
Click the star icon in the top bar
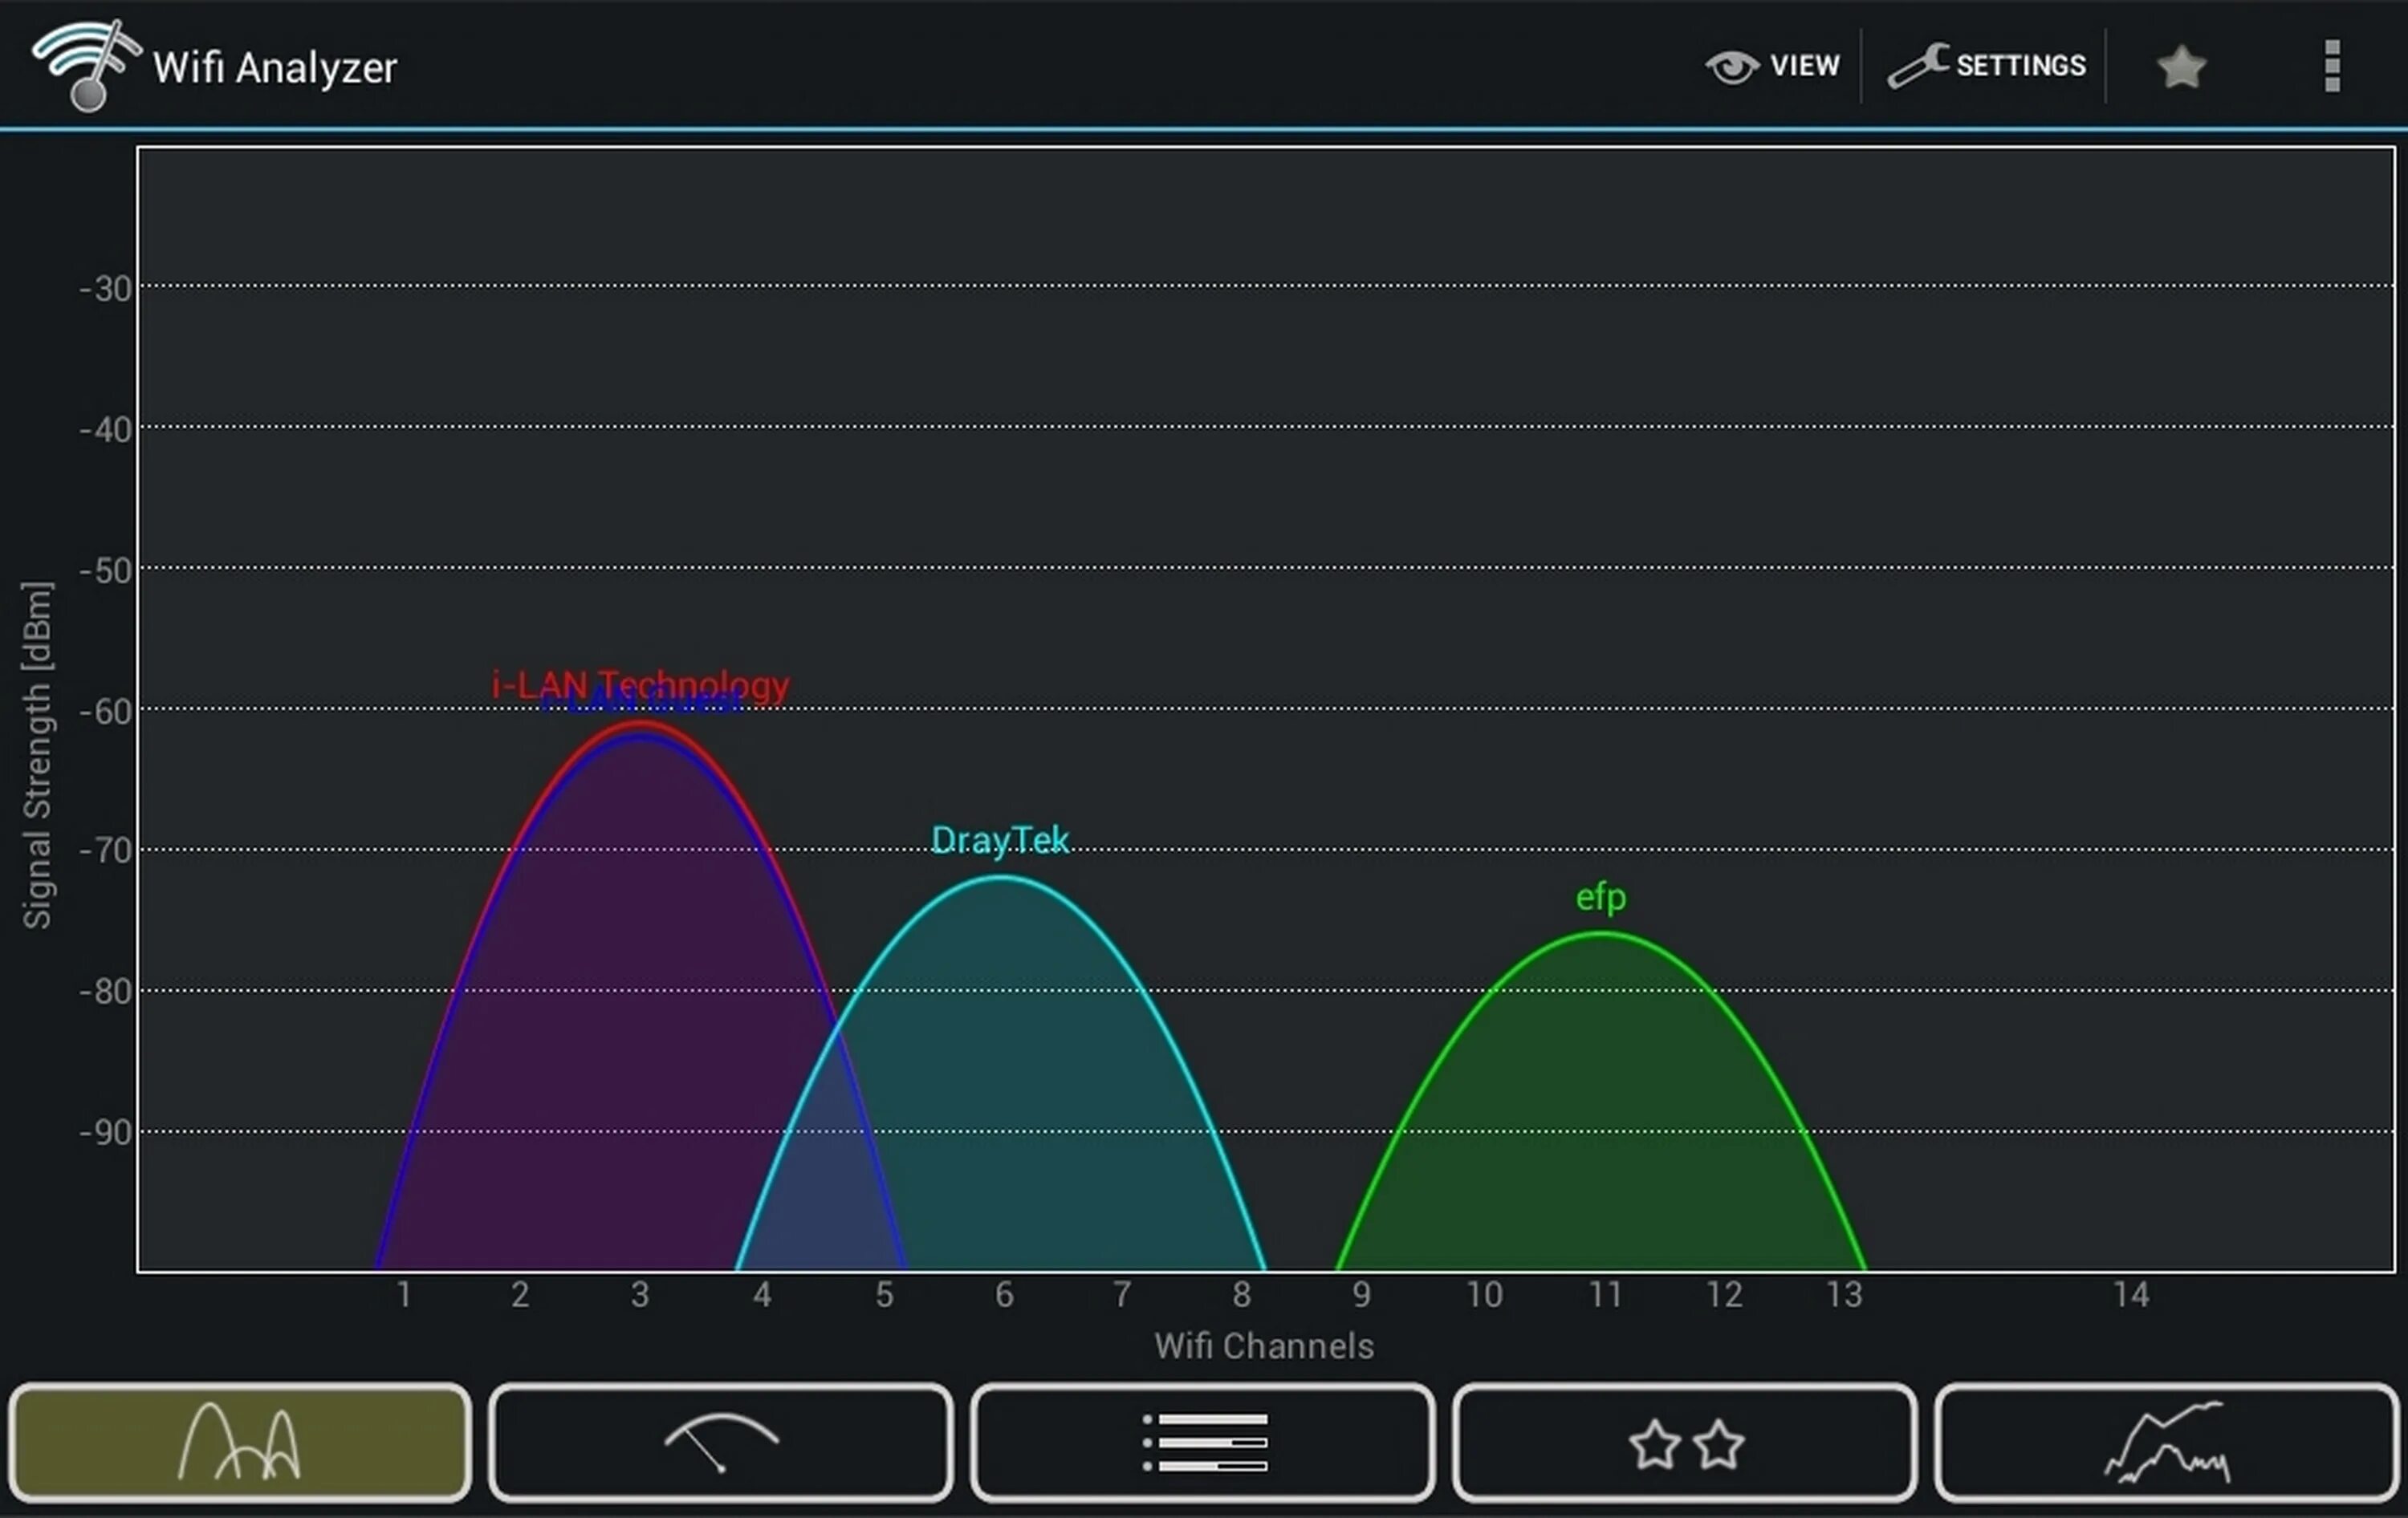pos(2181,67)
